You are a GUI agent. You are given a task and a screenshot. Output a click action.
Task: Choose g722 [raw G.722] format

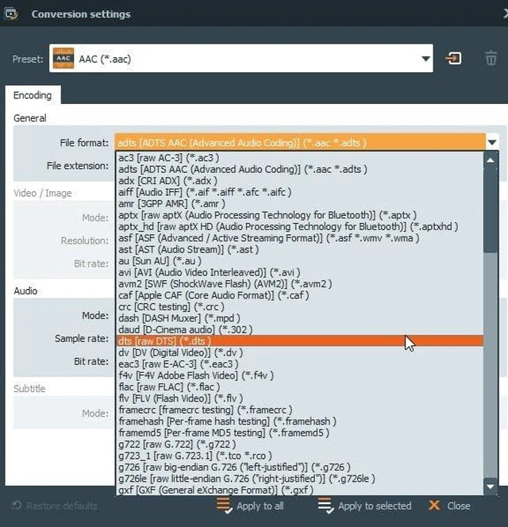click(x=299, y=444)
